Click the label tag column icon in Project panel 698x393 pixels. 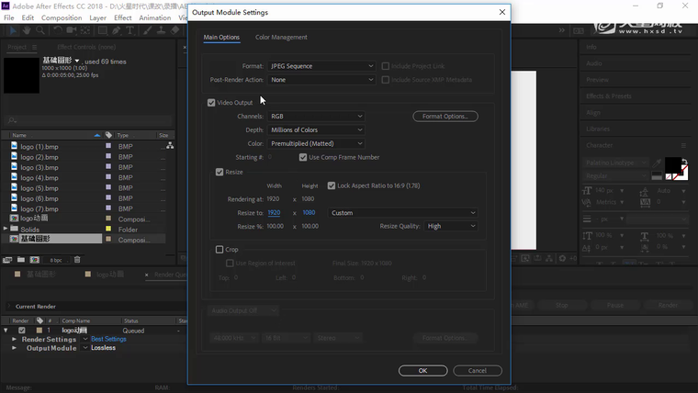[x=108, y=135]
